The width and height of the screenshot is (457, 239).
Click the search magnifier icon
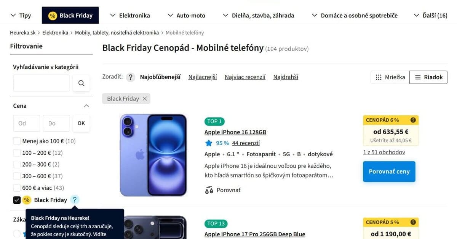(x=81, y=83)
